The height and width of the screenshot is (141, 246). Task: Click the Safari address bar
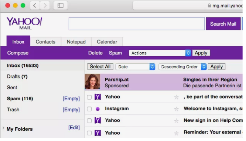187,5
